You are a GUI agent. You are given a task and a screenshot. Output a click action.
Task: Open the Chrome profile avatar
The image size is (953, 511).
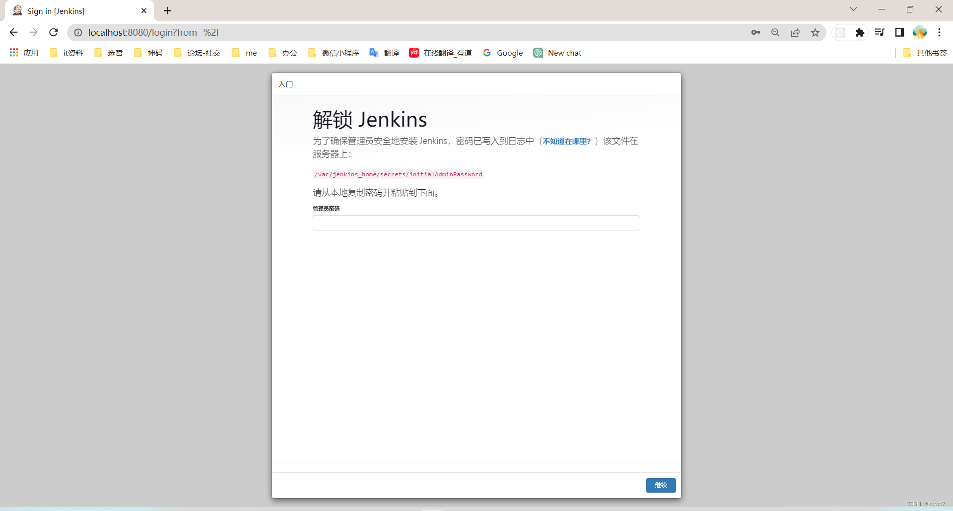point(920,32)
